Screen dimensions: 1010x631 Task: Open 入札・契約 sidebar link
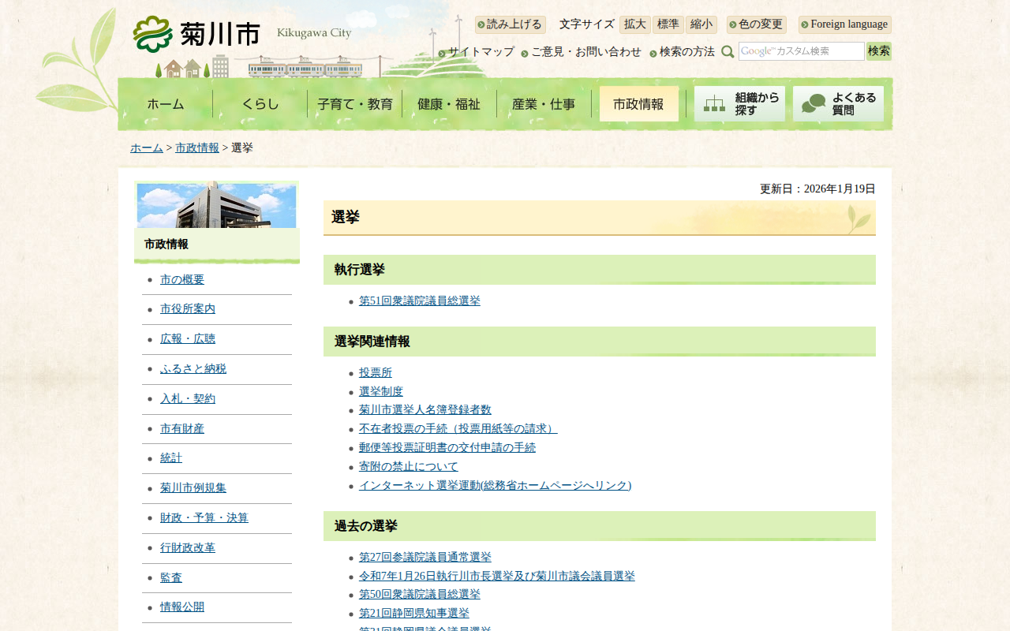188,399
